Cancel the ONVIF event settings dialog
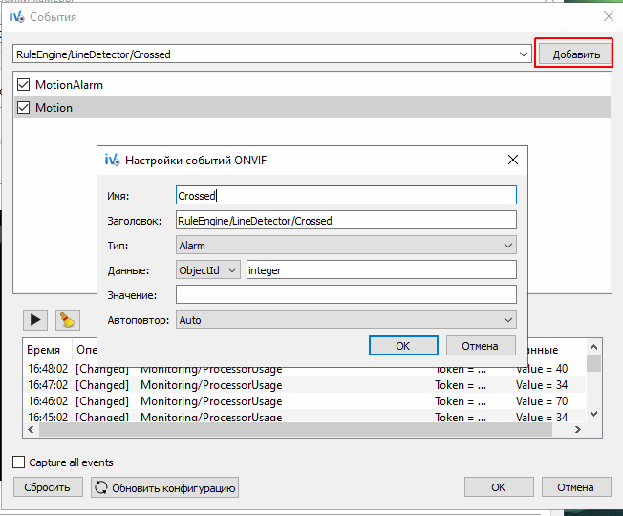The width and height of the screenshot is (623, 516). pos(480,346)
